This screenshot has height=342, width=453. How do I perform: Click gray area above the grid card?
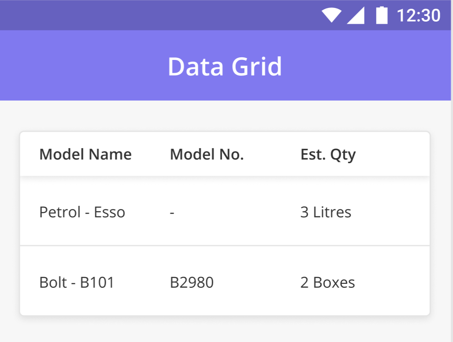tap(225, 115)
